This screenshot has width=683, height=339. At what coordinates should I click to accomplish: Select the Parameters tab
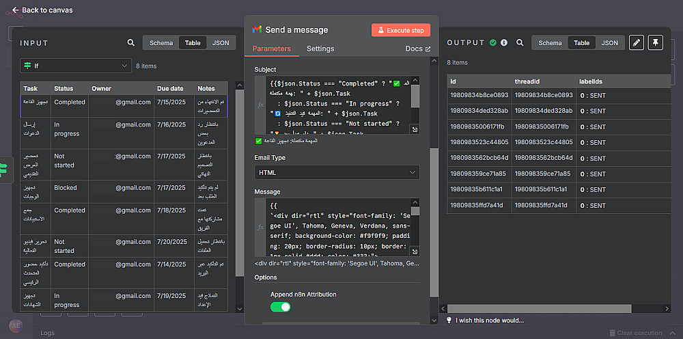pos(271,49)
